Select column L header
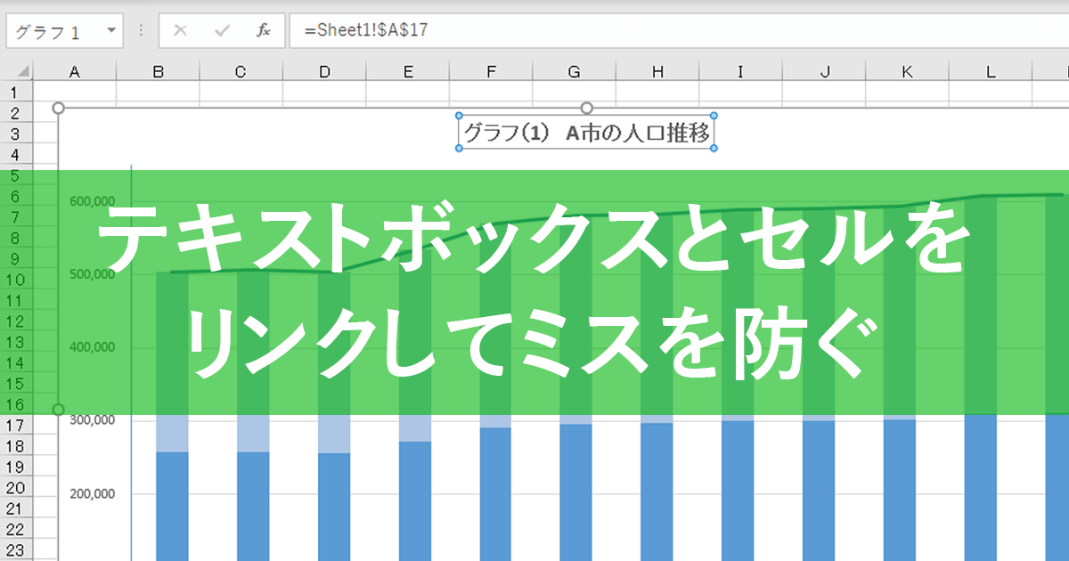 point(991,72)
